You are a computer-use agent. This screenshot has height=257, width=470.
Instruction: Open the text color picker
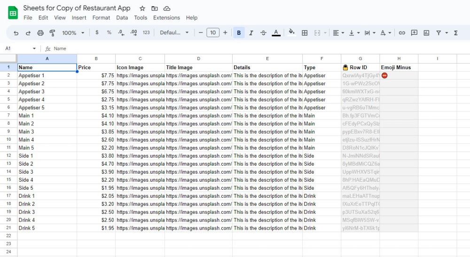click(276, 33)
